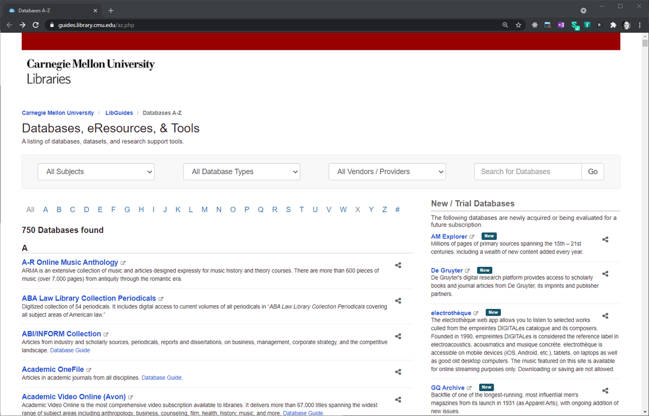The height and width of the screenshot is (416, 649).
Task: Share the electrothèque trial database
Action: click(x=605, y=316)
